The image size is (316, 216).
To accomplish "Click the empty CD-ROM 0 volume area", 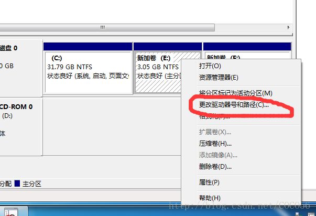I will [x=112, y=127].
